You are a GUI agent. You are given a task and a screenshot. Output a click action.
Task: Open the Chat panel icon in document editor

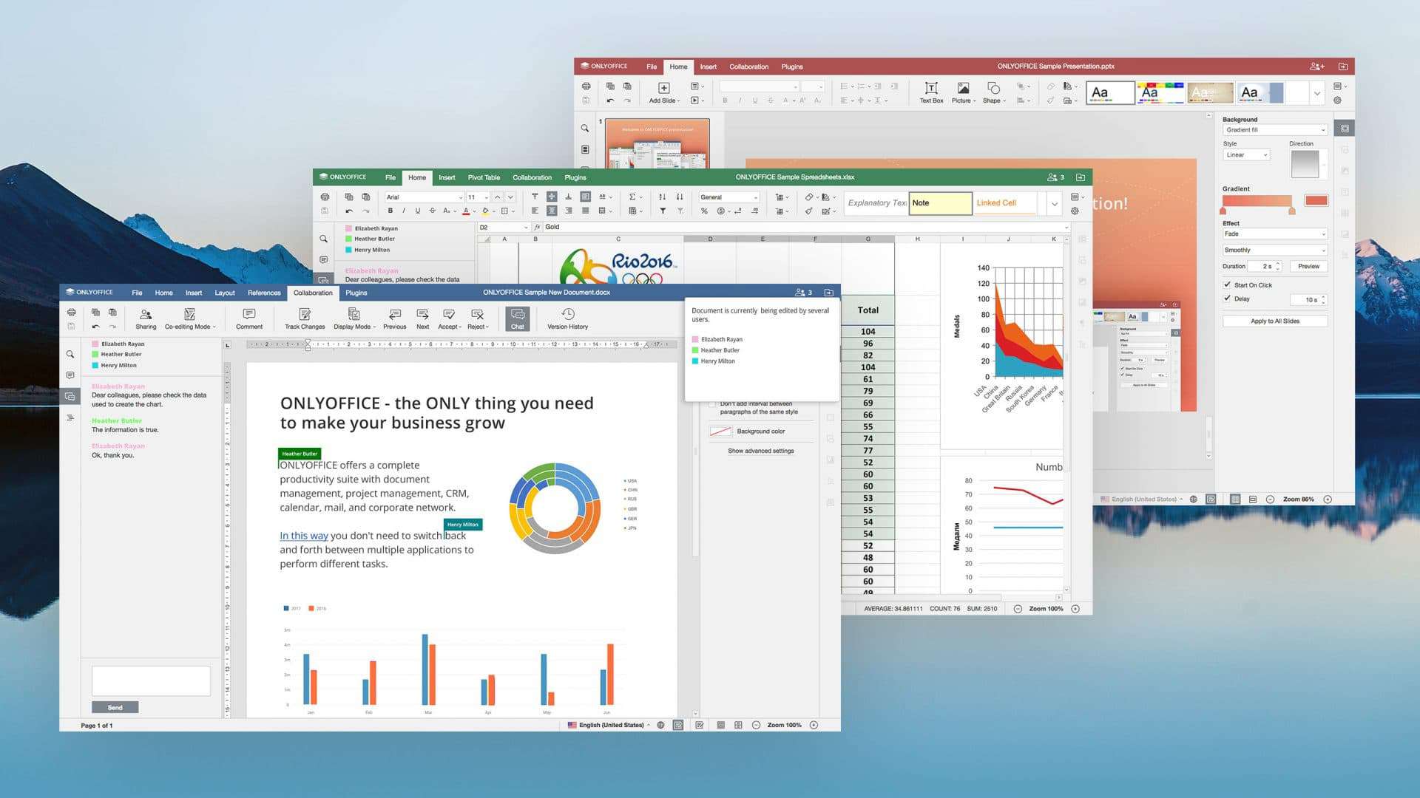pyautogui.click(x=517, y=318)
